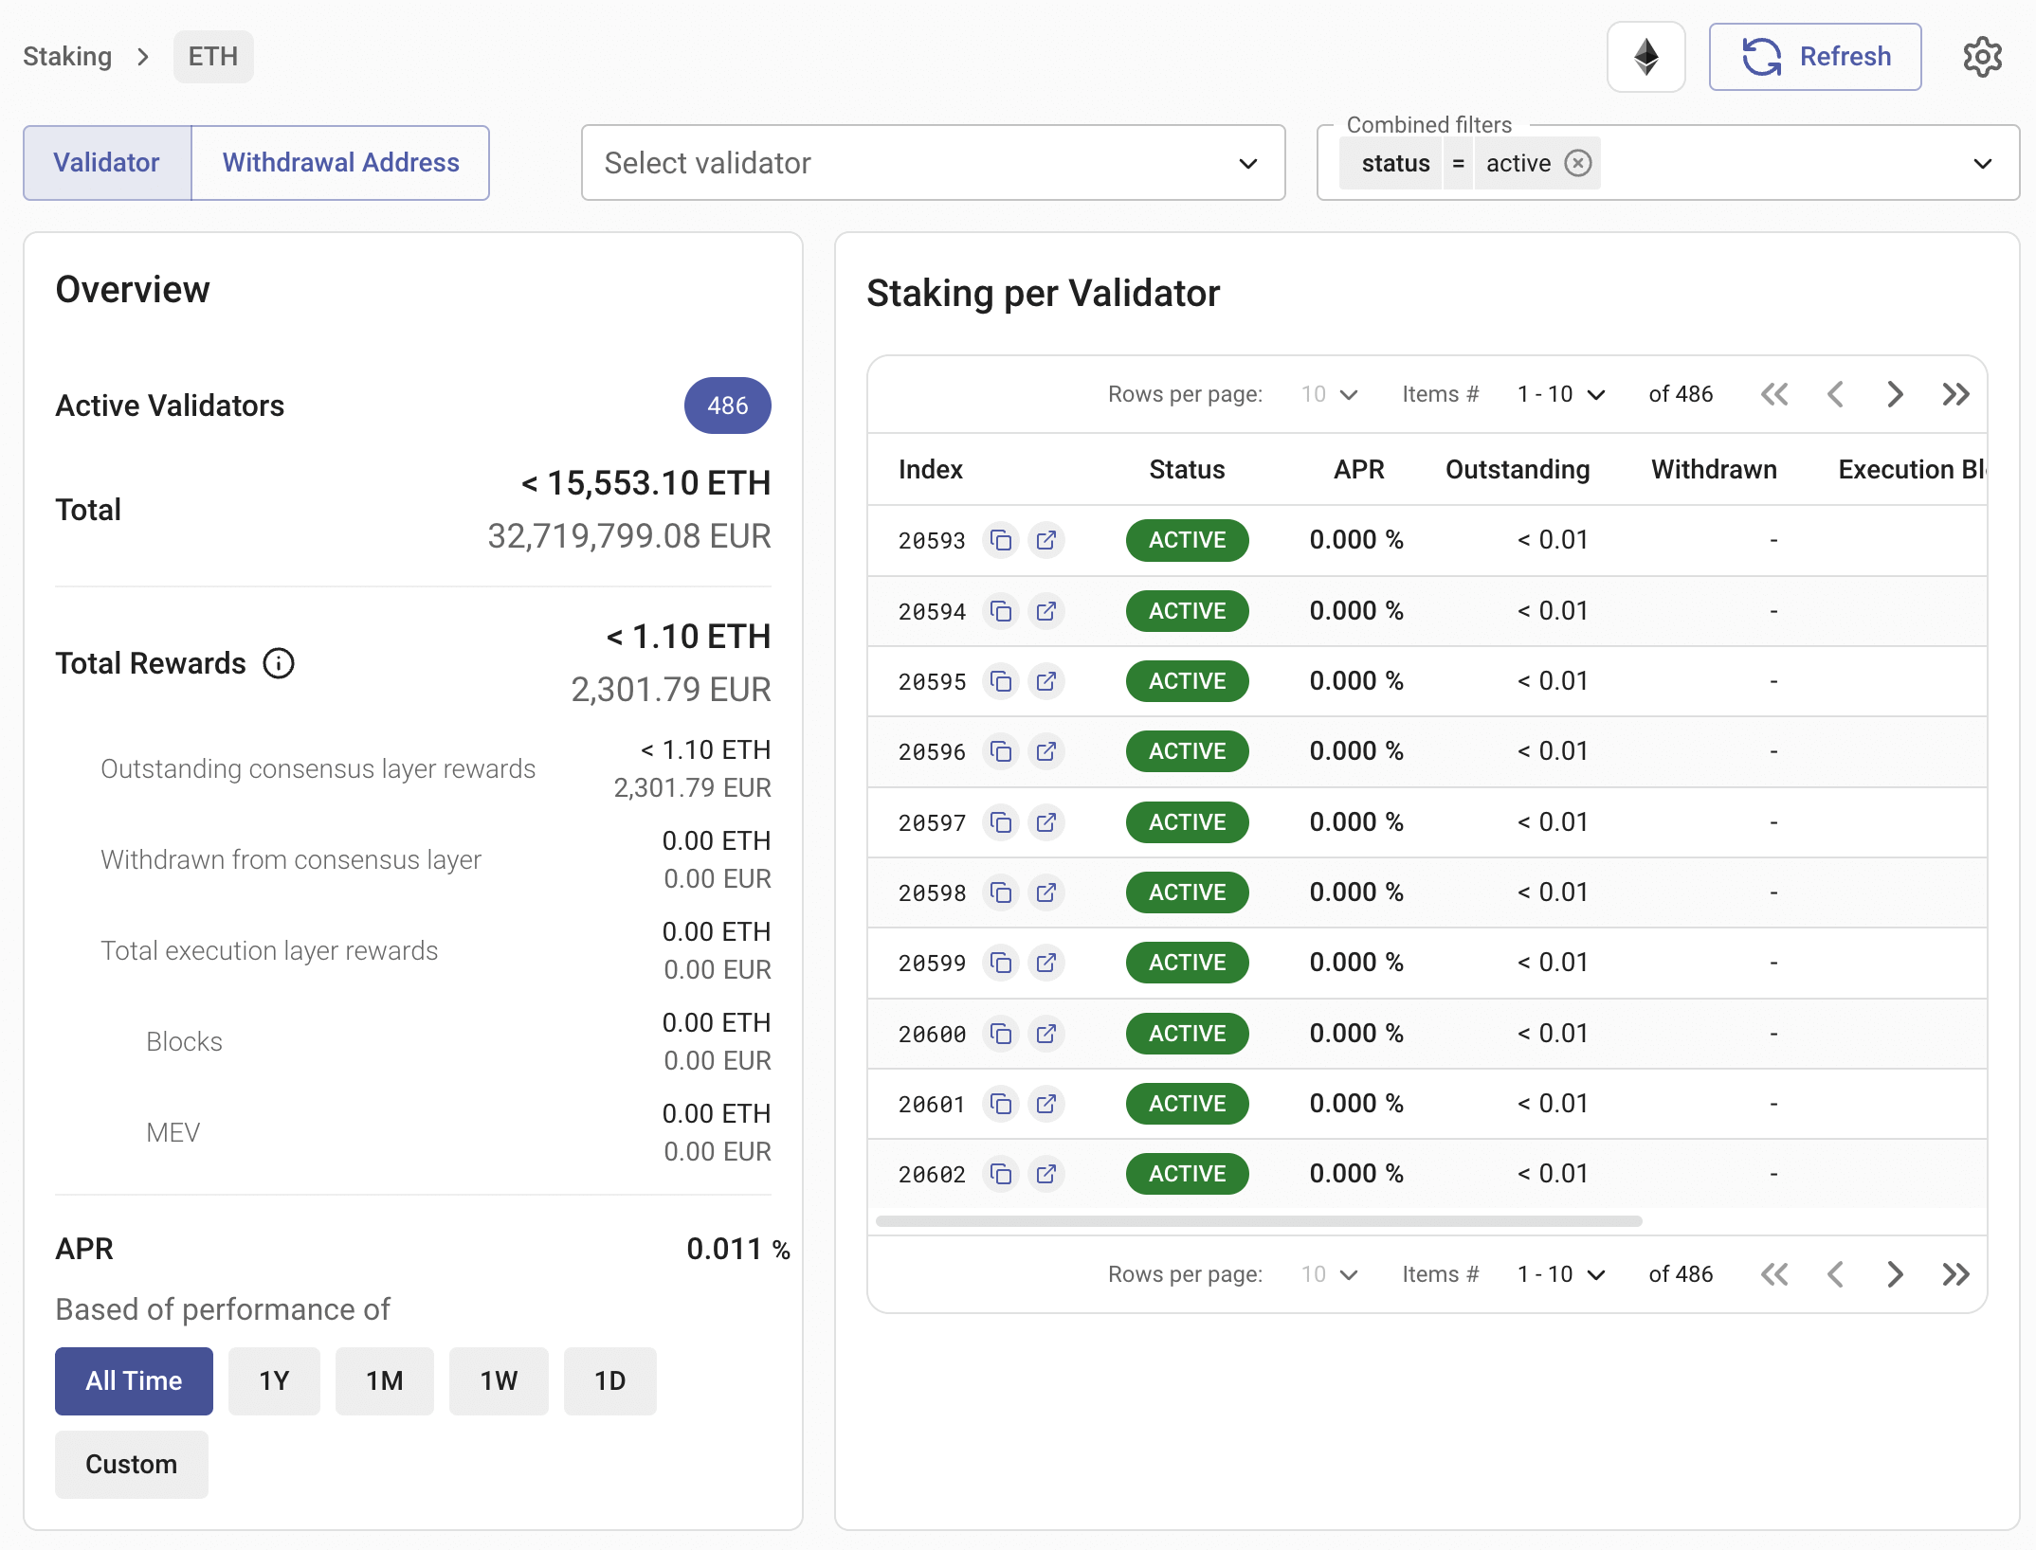Click the Staking breadcrumb link

tap(67, 57)
